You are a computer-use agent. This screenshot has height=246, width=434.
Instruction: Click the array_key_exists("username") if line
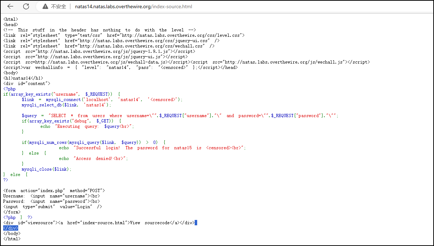click(62, 94)
